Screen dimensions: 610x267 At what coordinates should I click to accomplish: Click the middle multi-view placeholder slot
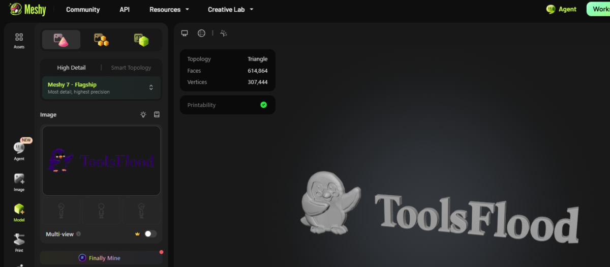(101, 210)
